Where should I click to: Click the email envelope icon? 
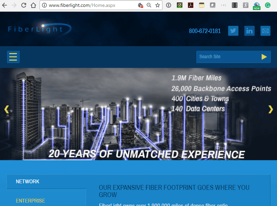click(x=265, y=31)
